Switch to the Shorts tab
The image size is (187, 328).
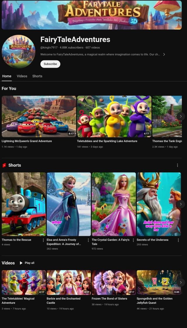coord(37,76)
